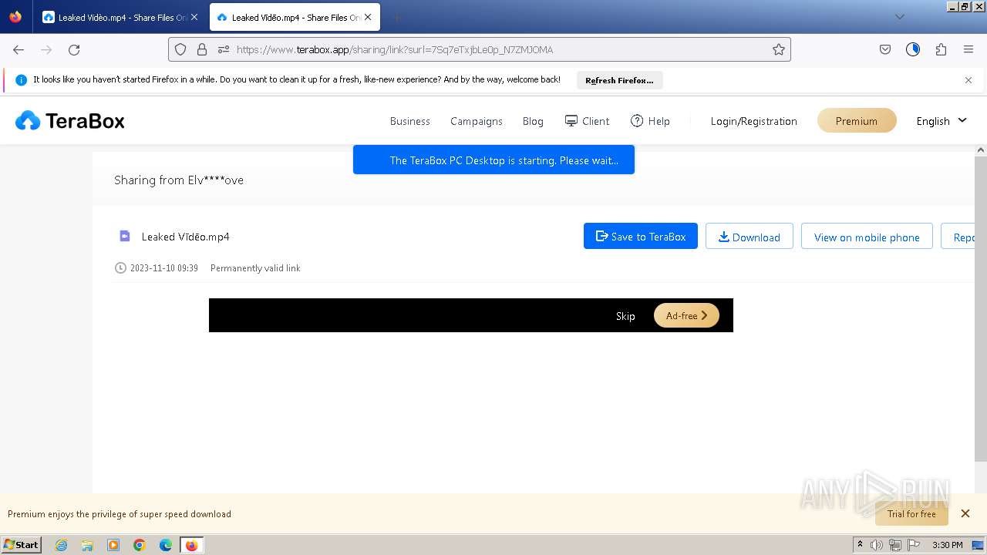Select the Leaked Video.mp4 file name
The width and height of the screenshot is (987, 555).
tap(186, 237)
